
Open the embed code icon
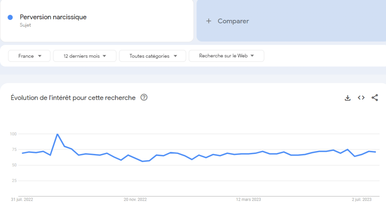click(x=361, y=98)
